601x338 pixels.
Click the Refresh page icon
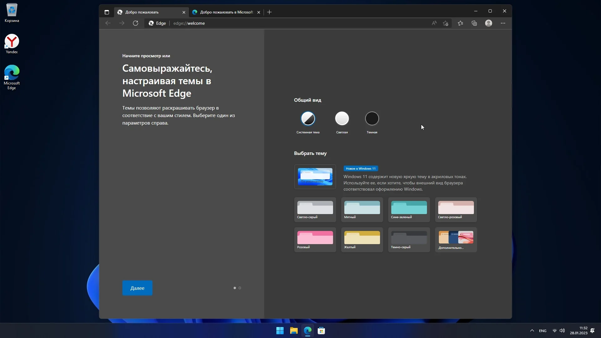[136, 23]
